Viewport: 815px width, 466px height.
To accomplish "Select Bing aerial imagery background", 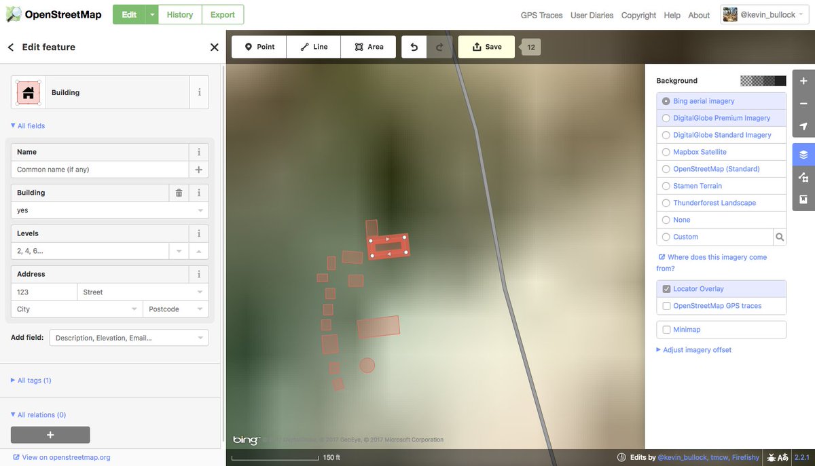I will pos(721,101).
